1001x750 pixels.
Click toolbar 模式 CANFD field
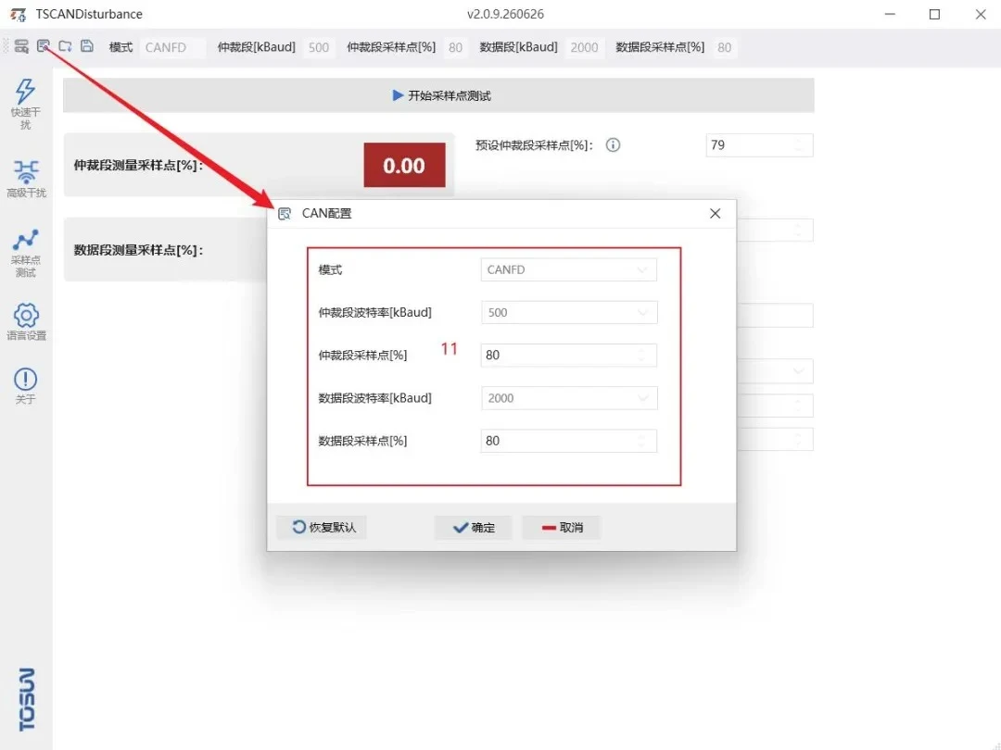click(172, 47)
